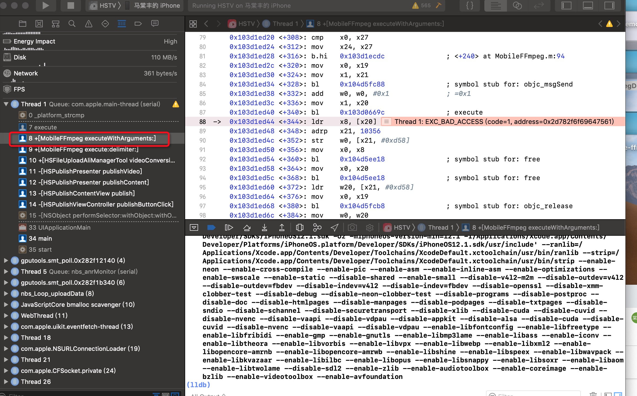
Task: Open the Project navigator folder icon
Action: (23, 23)
